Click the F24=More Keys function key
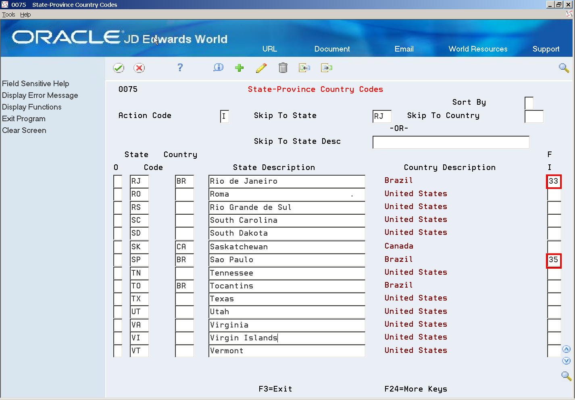Viewport: 575px width, 400px height. (416, 389)
